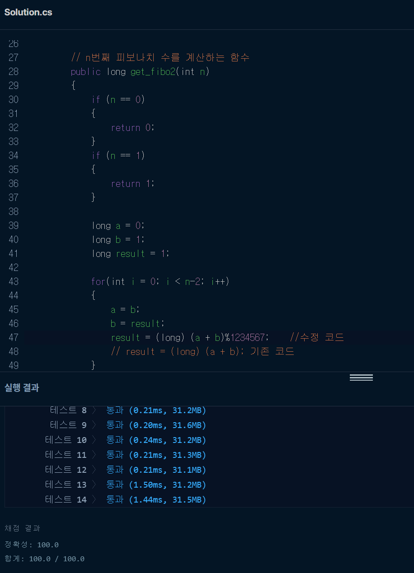Image resolution: width=414 pixels, height=573 pixels.
Task: Click the 'a = b;' assignment
Action: [126, 310]
